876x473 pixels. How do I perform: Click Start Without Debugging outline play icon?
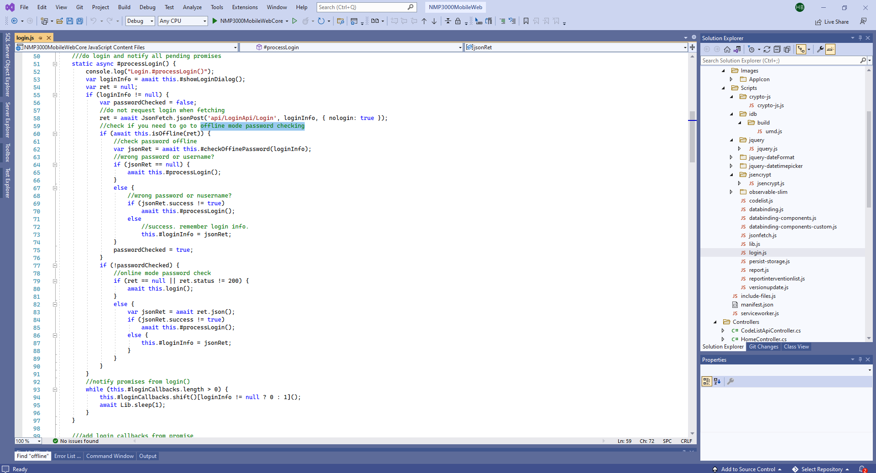(295, 21)
